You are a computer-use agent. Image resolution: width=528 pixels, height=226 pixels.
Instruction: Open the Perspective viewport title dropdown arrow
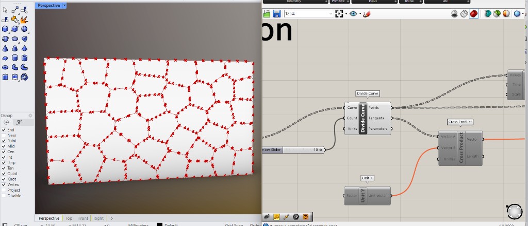click(x=64, y=5)
